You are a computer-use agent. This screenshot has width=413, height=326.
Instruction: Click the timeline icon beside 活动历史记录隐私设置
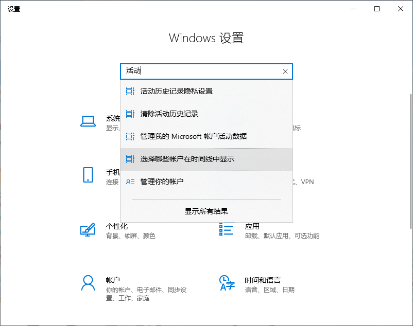click(x=130, y=91)
